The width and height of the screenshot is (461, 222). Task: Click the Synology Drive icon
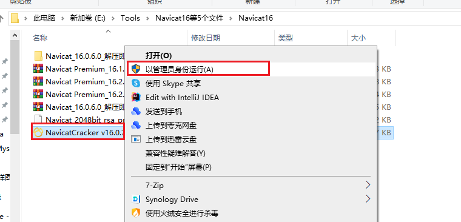coord(136,200)
